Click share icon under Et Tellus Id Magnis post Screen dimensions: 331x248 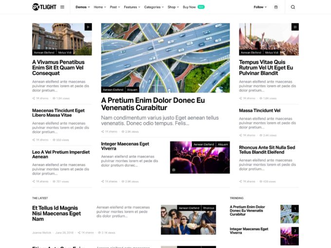(x=79, y=232)
